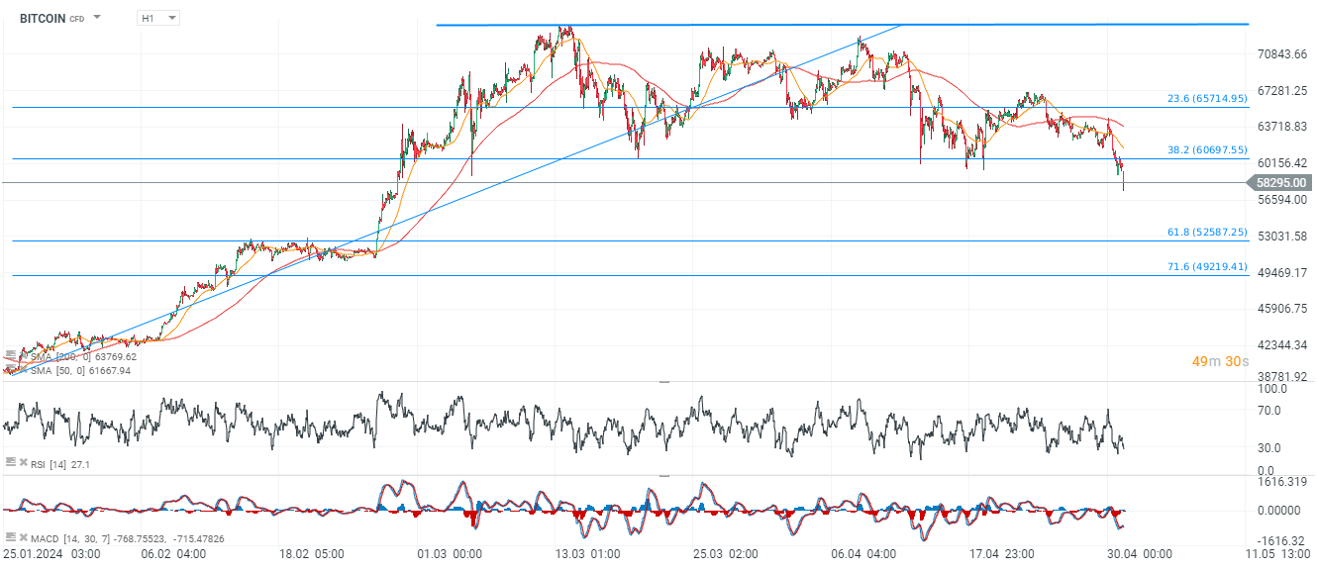This screenshot has height=571, width=1317.
Task: Click the pane resize handle above RSI panel
Action: 663,382
